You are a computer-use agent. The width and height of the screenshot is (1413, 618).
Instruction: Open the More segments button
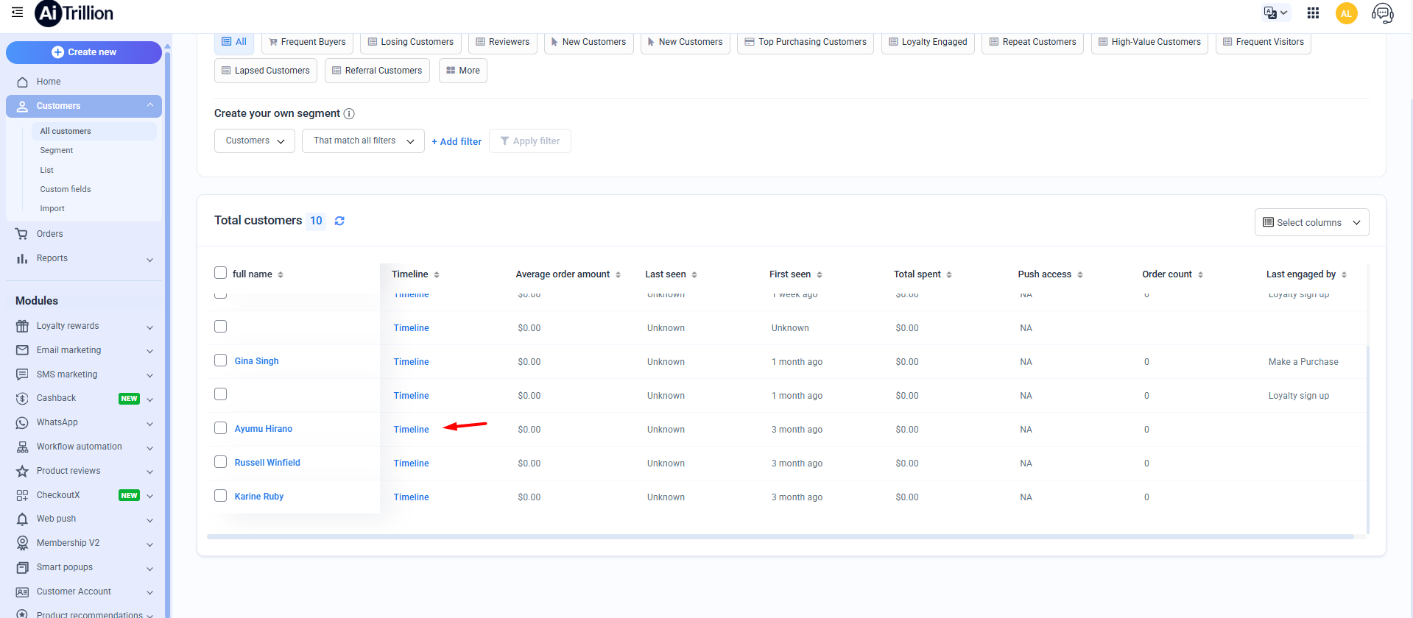463,71
